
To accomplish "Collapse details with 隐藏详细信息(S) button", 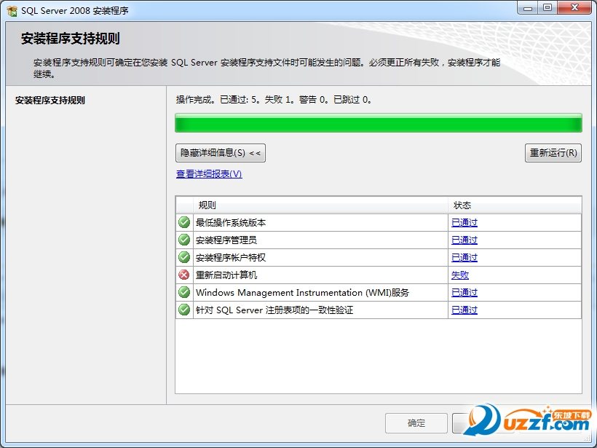I will pyautogui.click(x=221, y=153).
